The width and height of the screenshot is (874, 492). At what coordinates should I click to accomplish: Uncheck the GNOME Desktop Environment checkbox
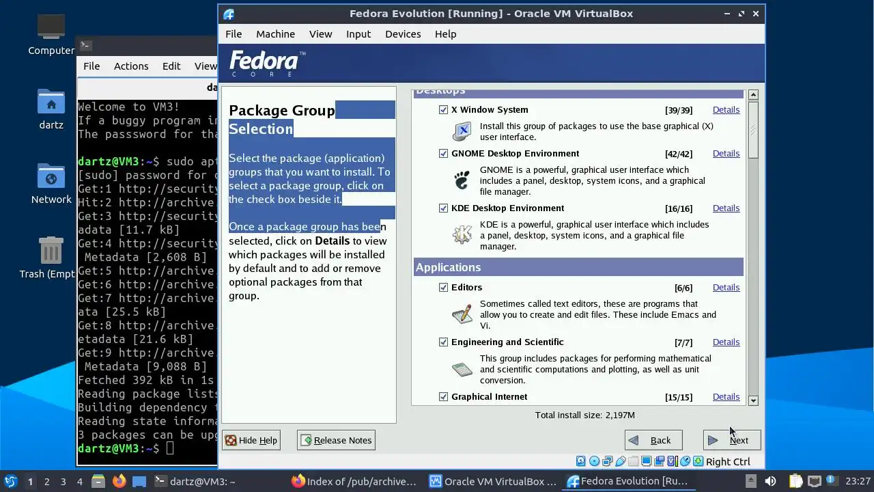click(443, 153)
